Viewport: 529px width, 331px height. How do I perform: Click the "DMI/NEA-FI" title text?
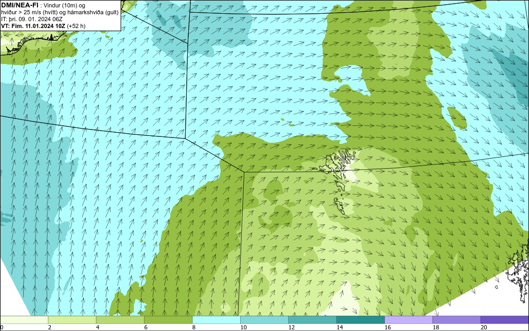click(x=19, y=5)
